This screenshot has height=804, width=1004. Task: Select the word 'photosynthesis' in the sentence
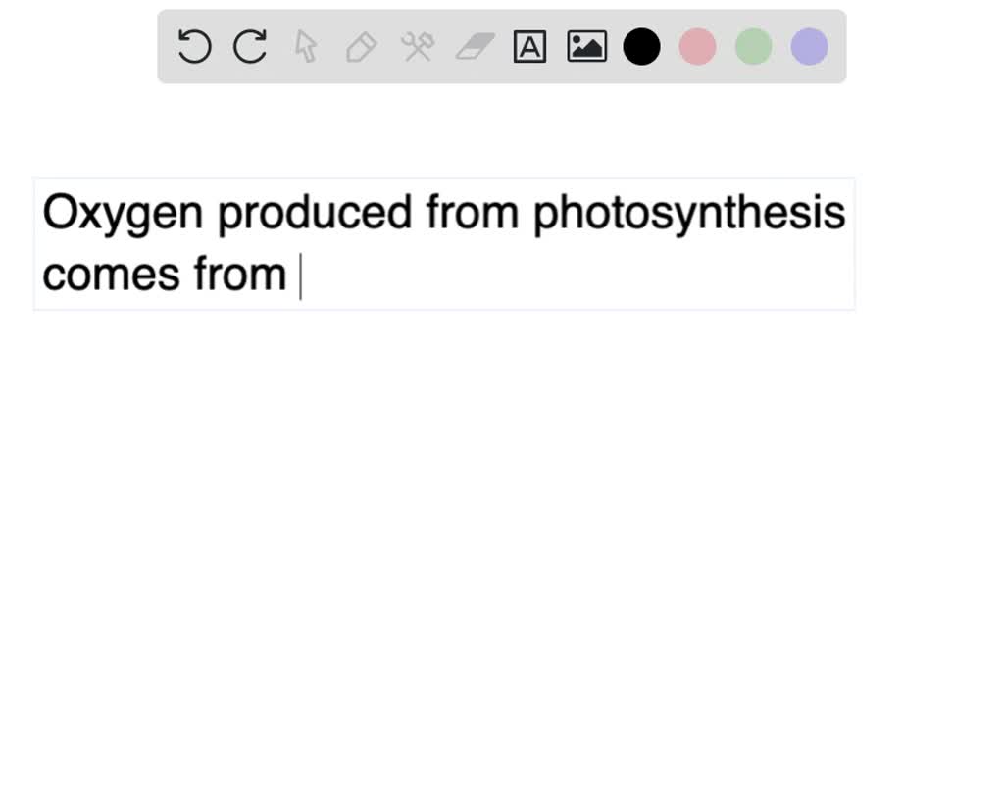[x=689, y=211]
